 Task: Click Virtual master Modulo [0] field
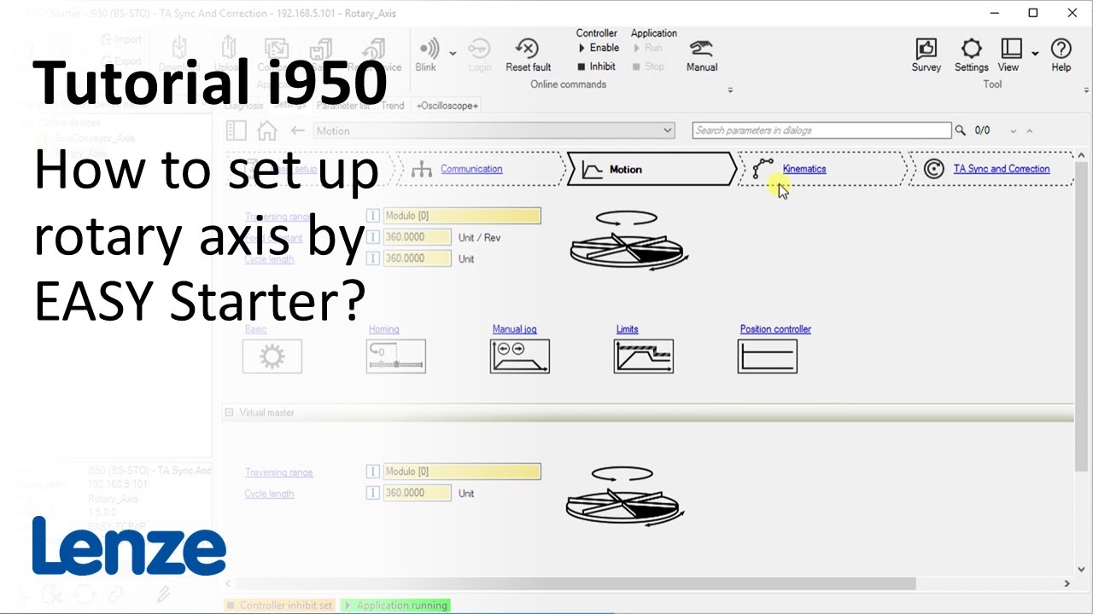[461, 472]
